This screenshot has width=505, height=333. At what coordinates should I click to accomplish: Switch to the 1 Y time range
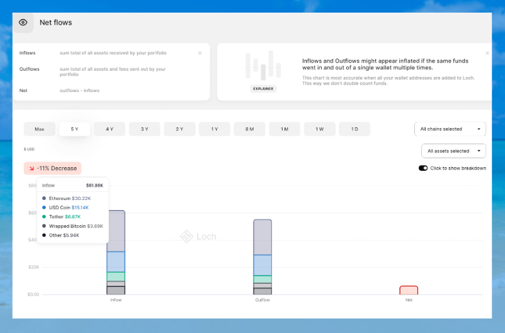coord(215,129)
